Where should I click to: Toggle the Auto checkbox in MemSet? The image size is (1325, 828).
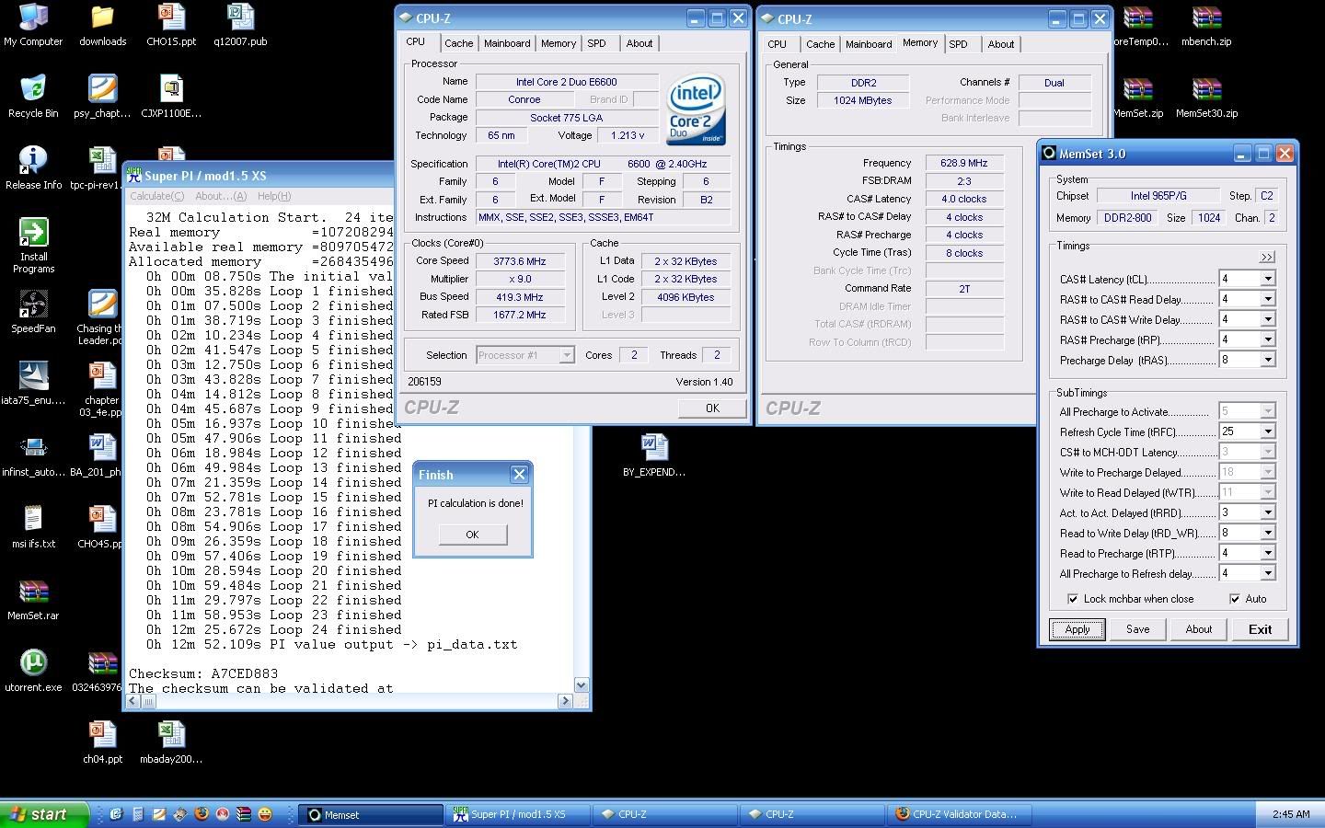(x=1235, y=599)
